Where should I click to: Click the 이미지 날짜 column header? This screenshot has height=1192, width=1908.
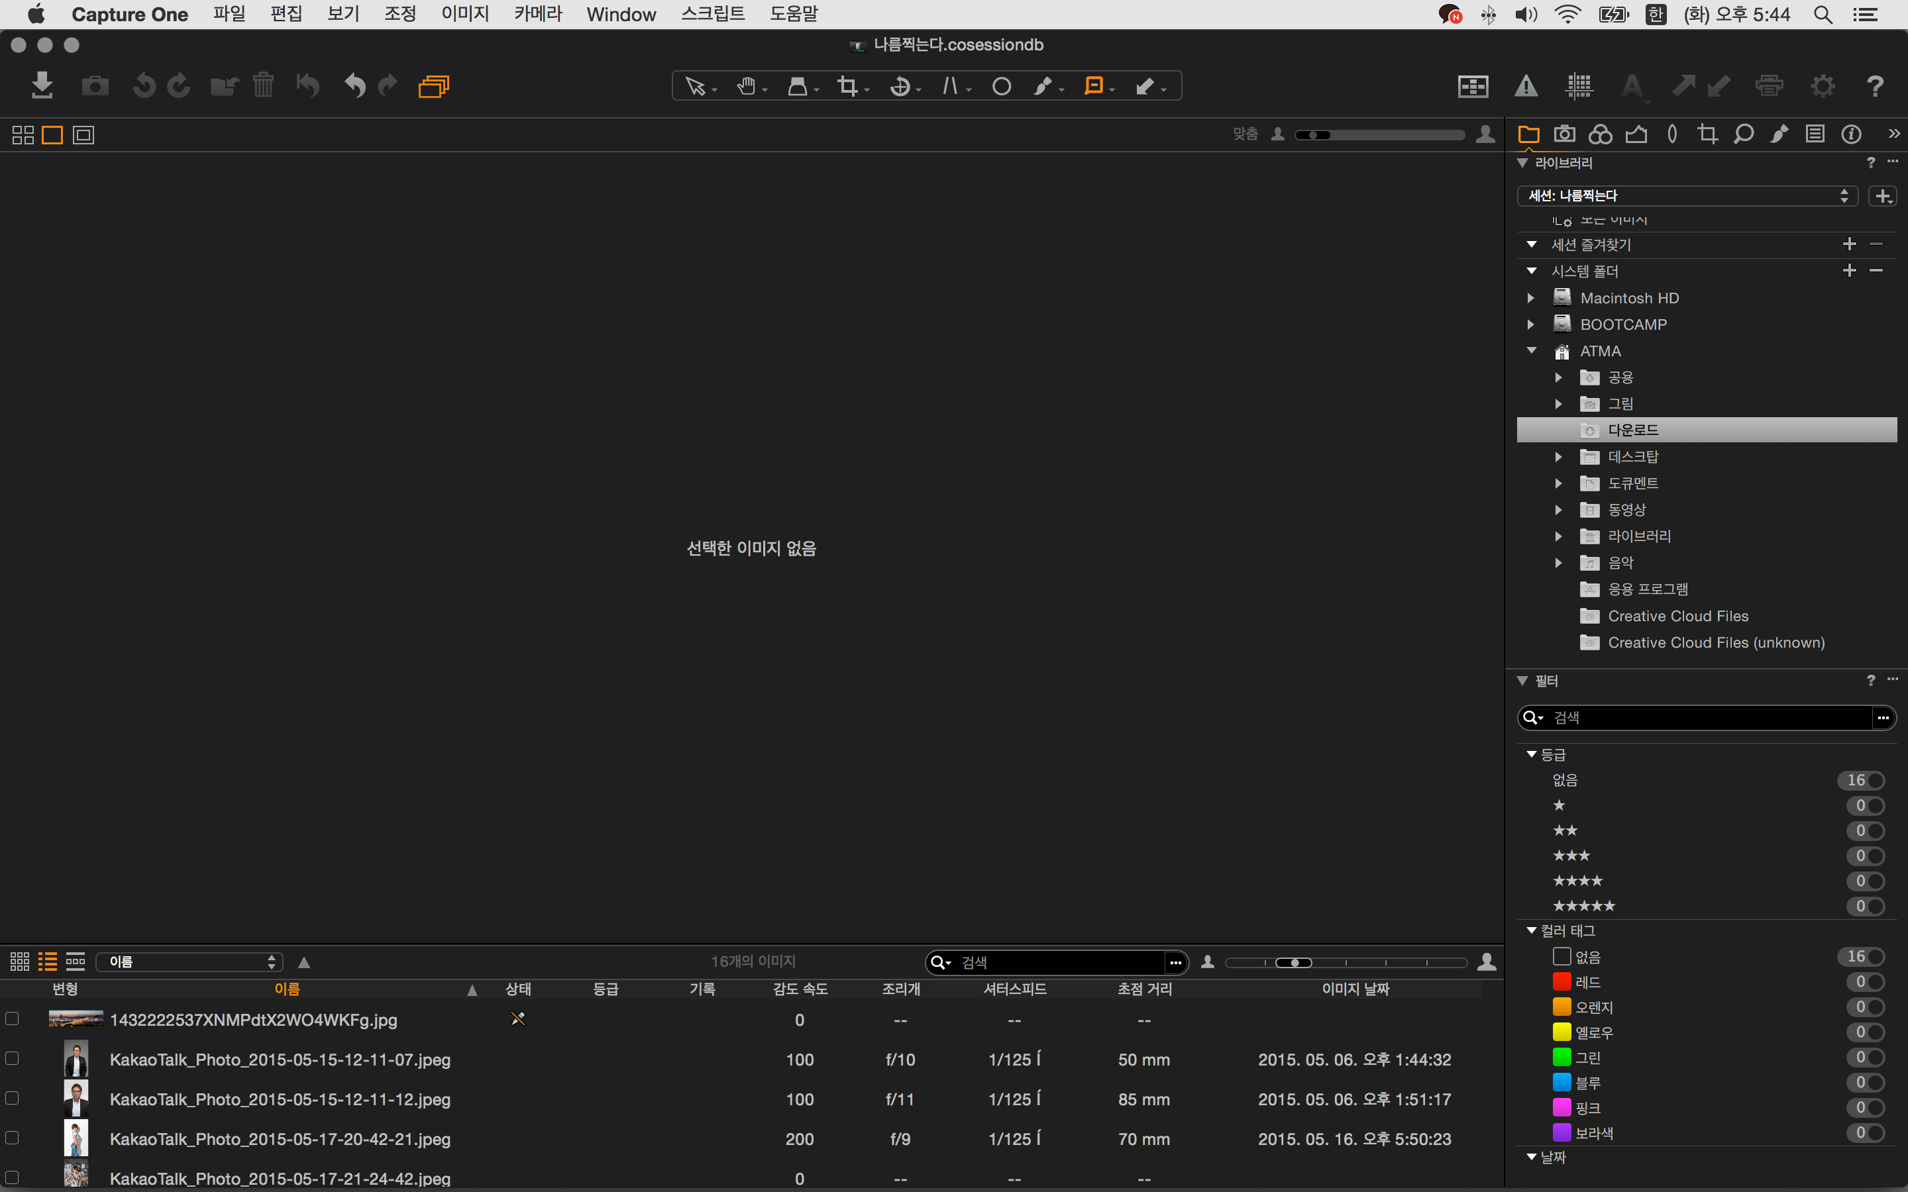[1355, 989]
